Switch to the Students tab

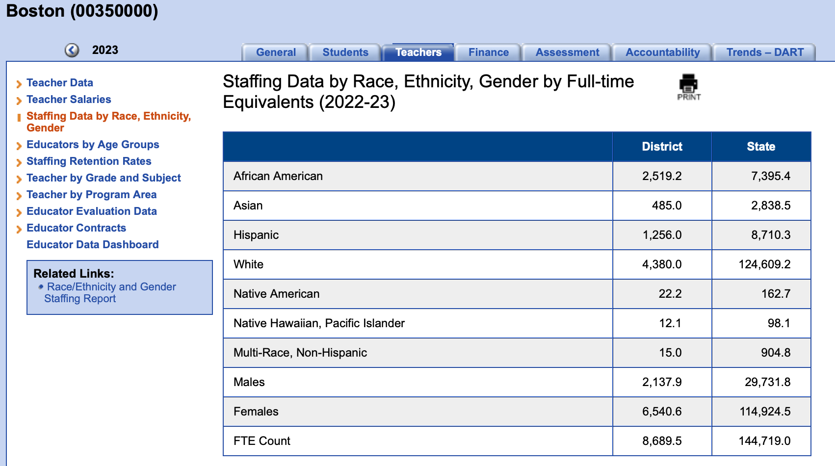click(x=345, y=52)
